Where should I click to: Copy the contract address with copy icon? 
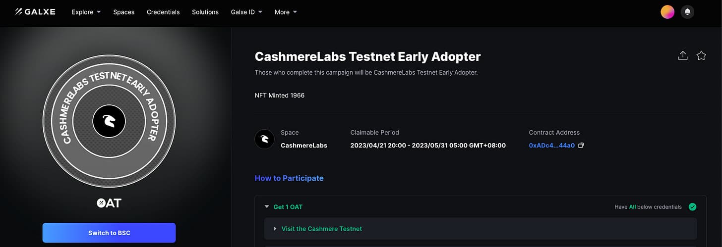pos(581,146)
